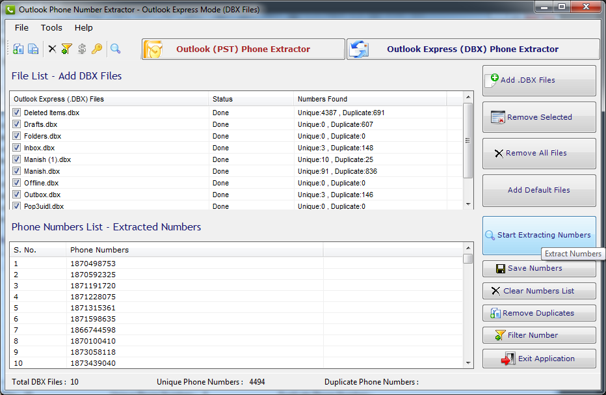Select phone number 1871191720

[93, 286]
